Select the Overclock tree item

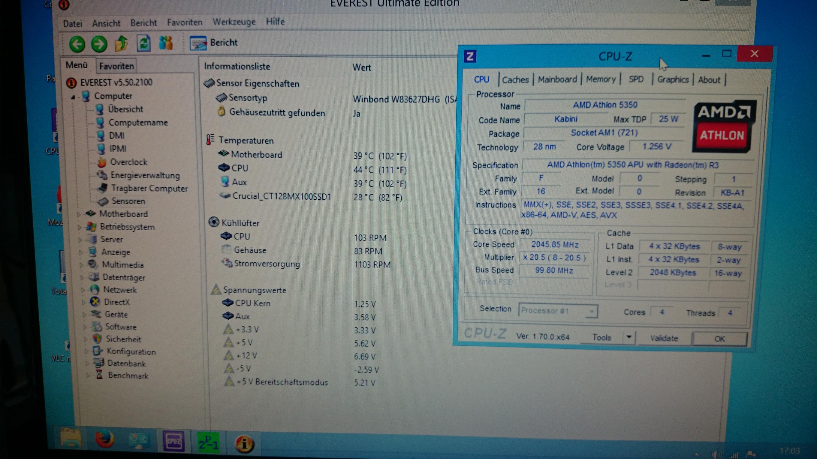pos(128,162)
